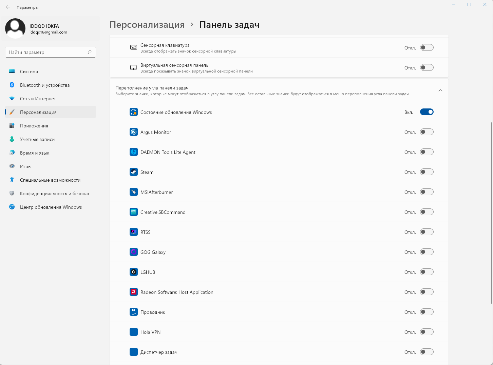Click the DAEMON Tools Lite Agent icon

tap(134, 152)
